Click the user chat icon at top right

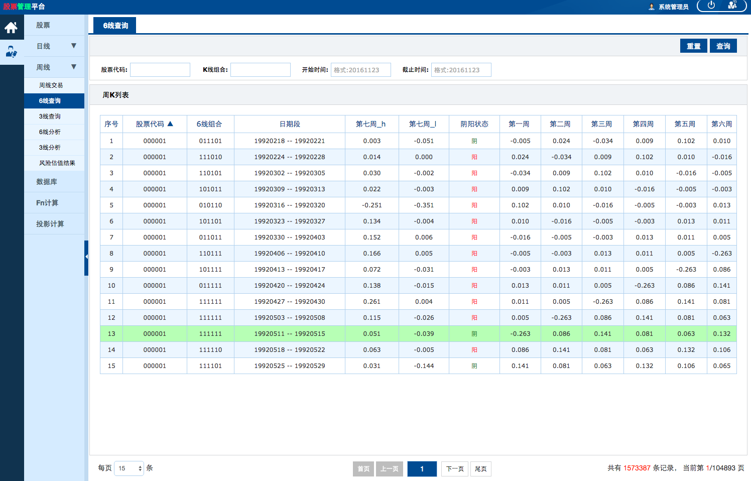coord(732,6)
